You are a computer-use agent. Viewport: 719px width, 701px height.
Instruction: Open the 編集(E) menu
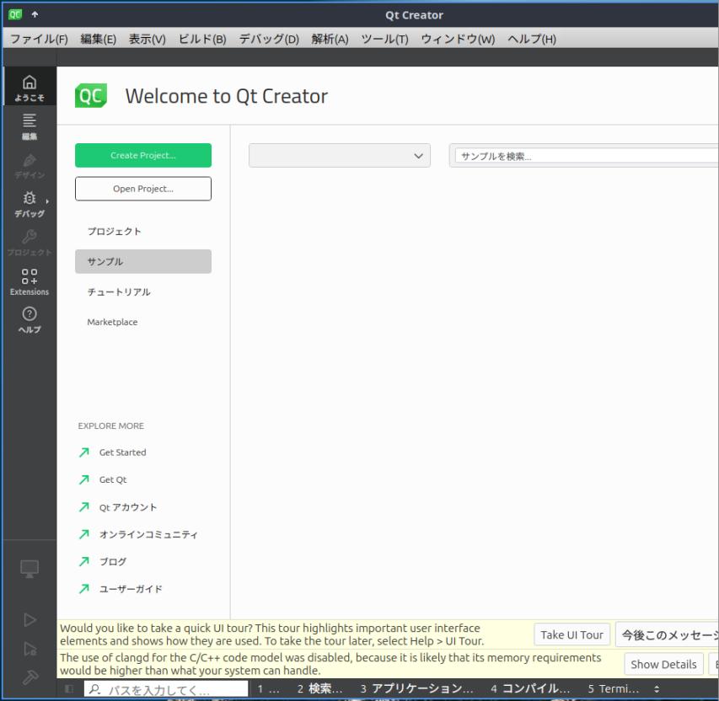[98, 39]
